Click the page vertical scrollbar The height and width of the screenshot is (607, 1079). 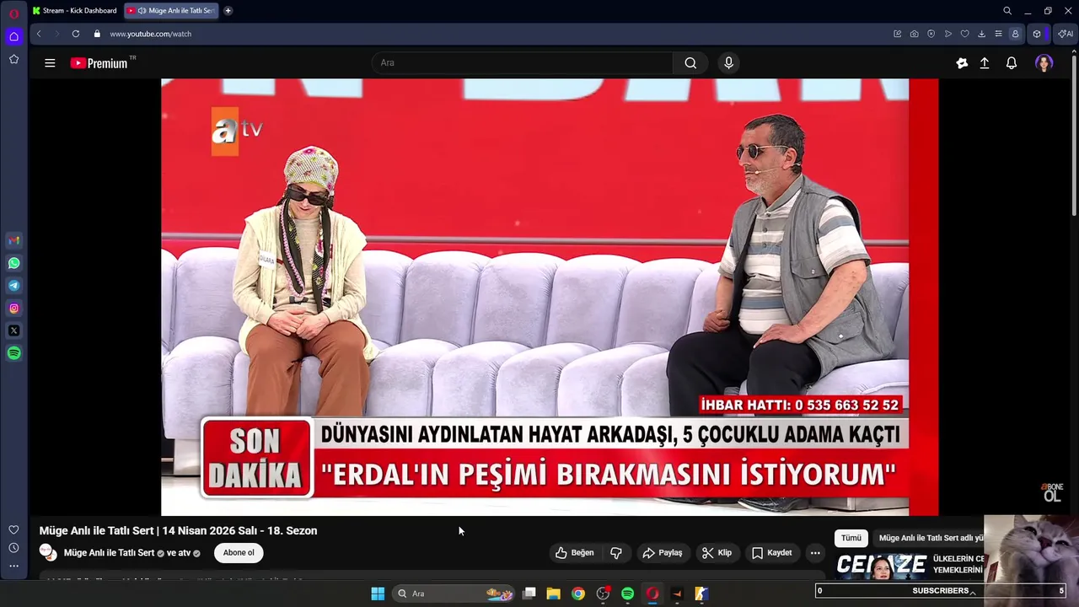tap(1074, 135)
